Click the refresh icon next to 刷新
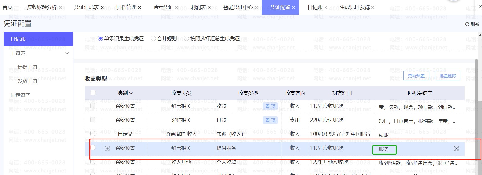Screen dimensions: 482x175 467,24
